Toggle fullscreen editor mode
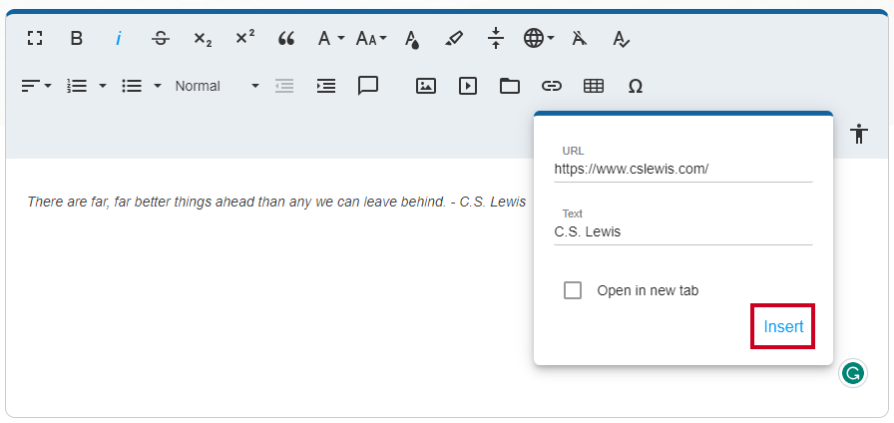Viewport: 894px width, 423px height. [x=35, y=39]
